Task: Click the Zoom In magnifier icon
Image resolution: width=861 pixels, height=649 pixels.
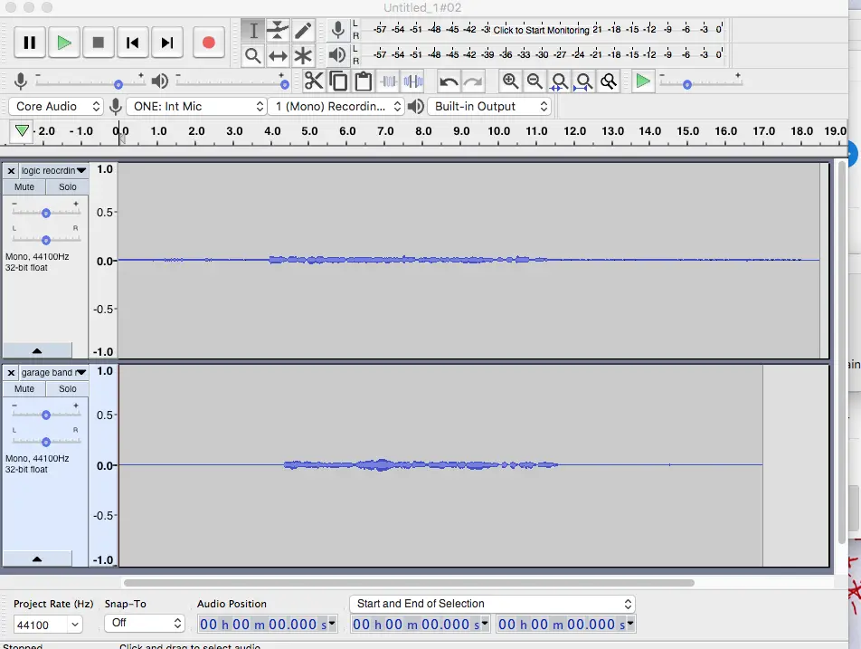Action: tap(510, 81)
